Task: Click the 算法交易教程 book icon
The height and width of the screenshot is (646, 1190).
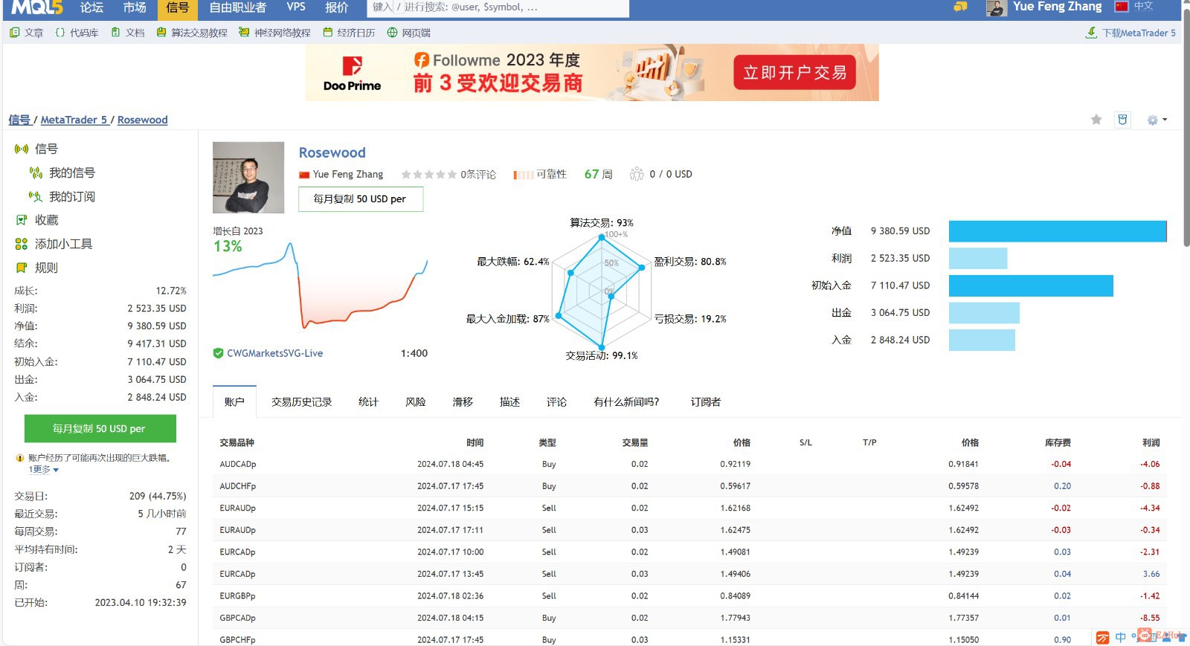Action: click(161, 33)
